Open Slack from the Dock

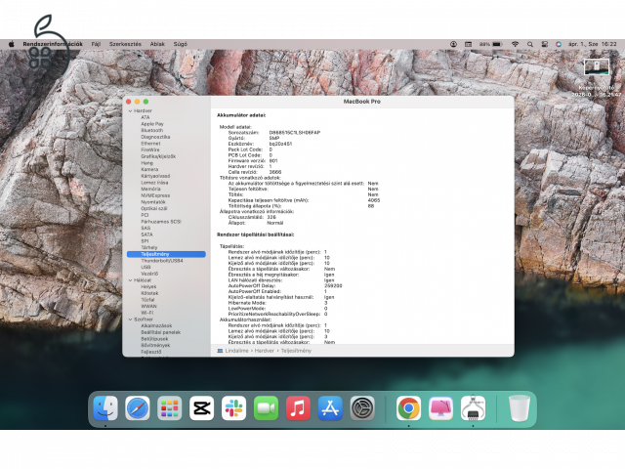click(x=234, y=408)
